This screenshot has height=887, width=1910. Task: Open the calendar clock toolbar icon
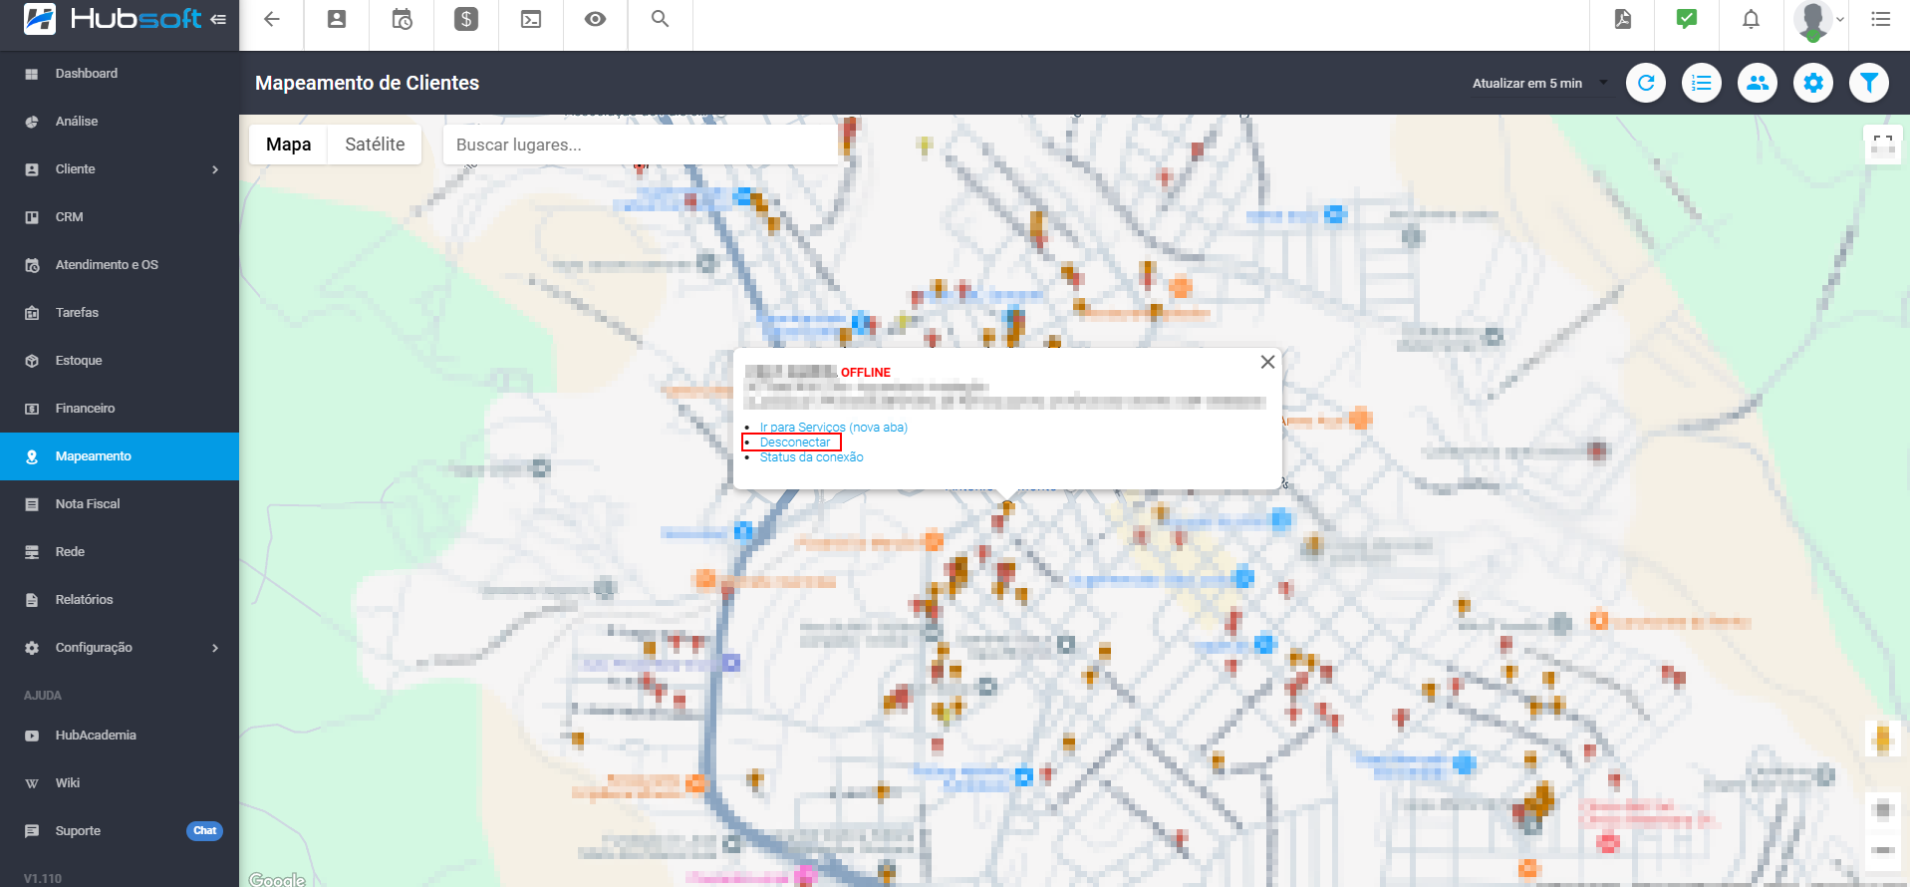pyautogui.click(x=402, y=19)
